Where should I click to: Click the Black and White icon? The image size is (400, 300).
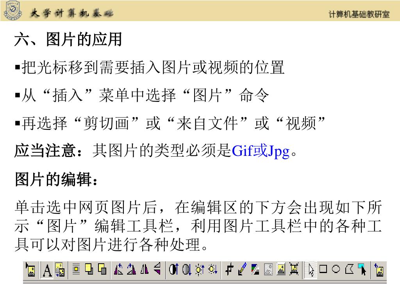click(255, 270)
